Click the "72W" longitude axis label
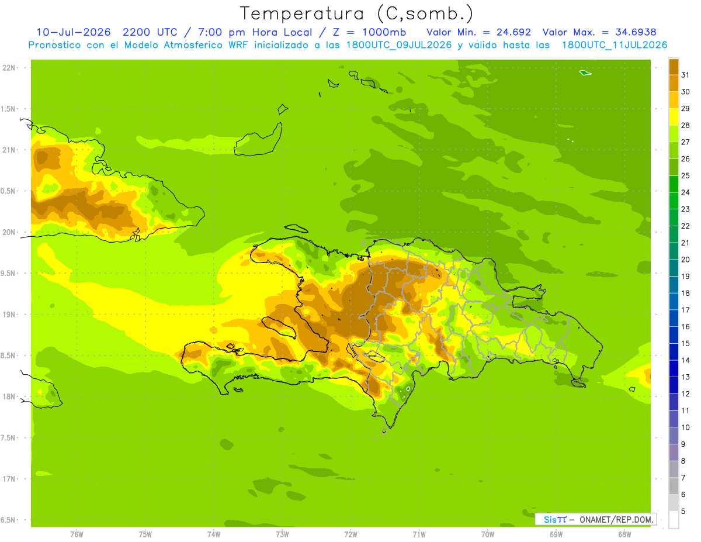The height and width of the screenshot is (542, 701). [x=350, y=534]
